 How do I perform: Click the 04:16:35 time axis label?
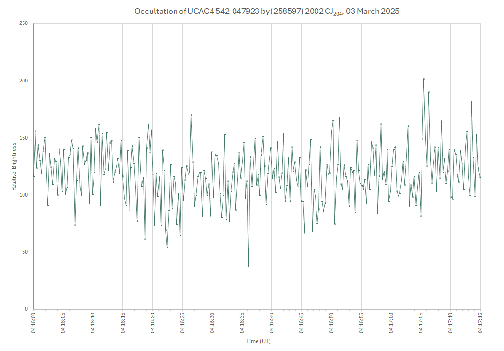pyautogui.click(x=242, y=323)
